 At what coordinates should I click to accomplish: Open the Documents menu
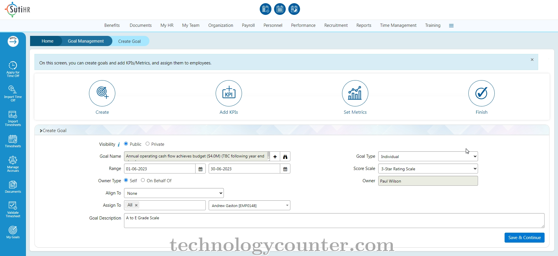(x=141, y=25)
